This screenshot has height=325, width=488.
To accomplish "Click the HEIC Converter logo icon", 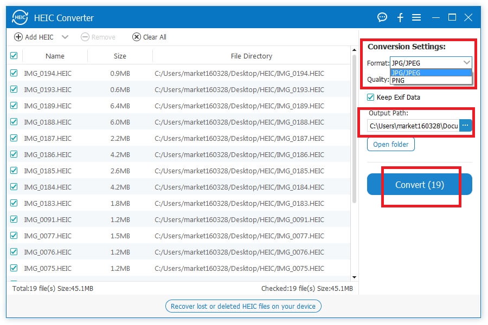I will click(20, 17).
